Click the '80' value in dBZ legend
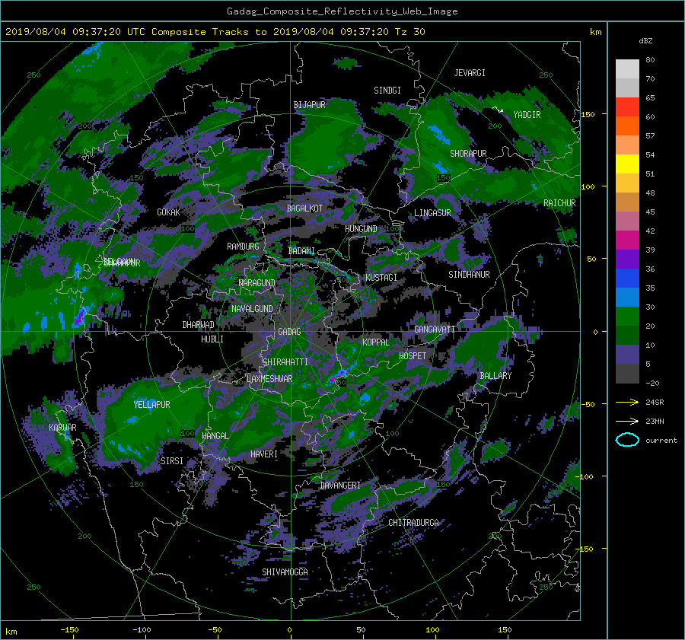 click(x=650, y=60)
